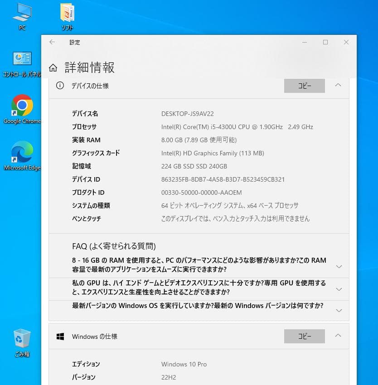This screenshot has height=385, width=378.
Task: Click the 設定 window title bar
Action: (x=181, y=42)
